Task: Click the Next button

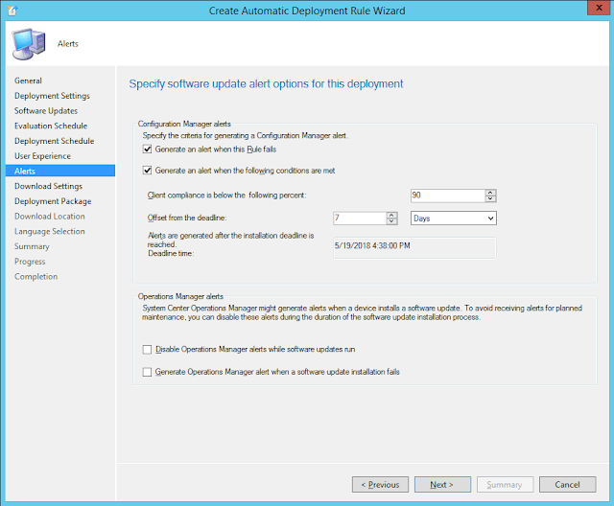Action: (441, 485)
